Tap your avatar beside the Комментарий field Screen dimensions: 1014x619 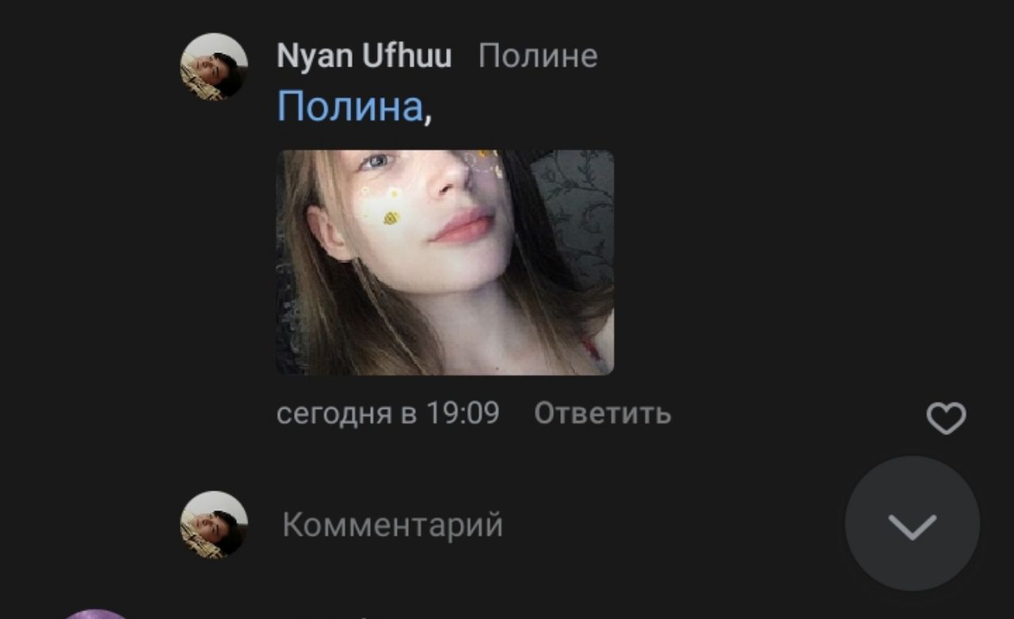pos(214,525)
